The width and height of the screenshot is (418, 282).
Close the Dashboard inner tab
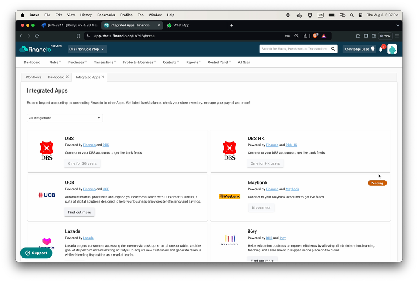click(x=67, y=77)
